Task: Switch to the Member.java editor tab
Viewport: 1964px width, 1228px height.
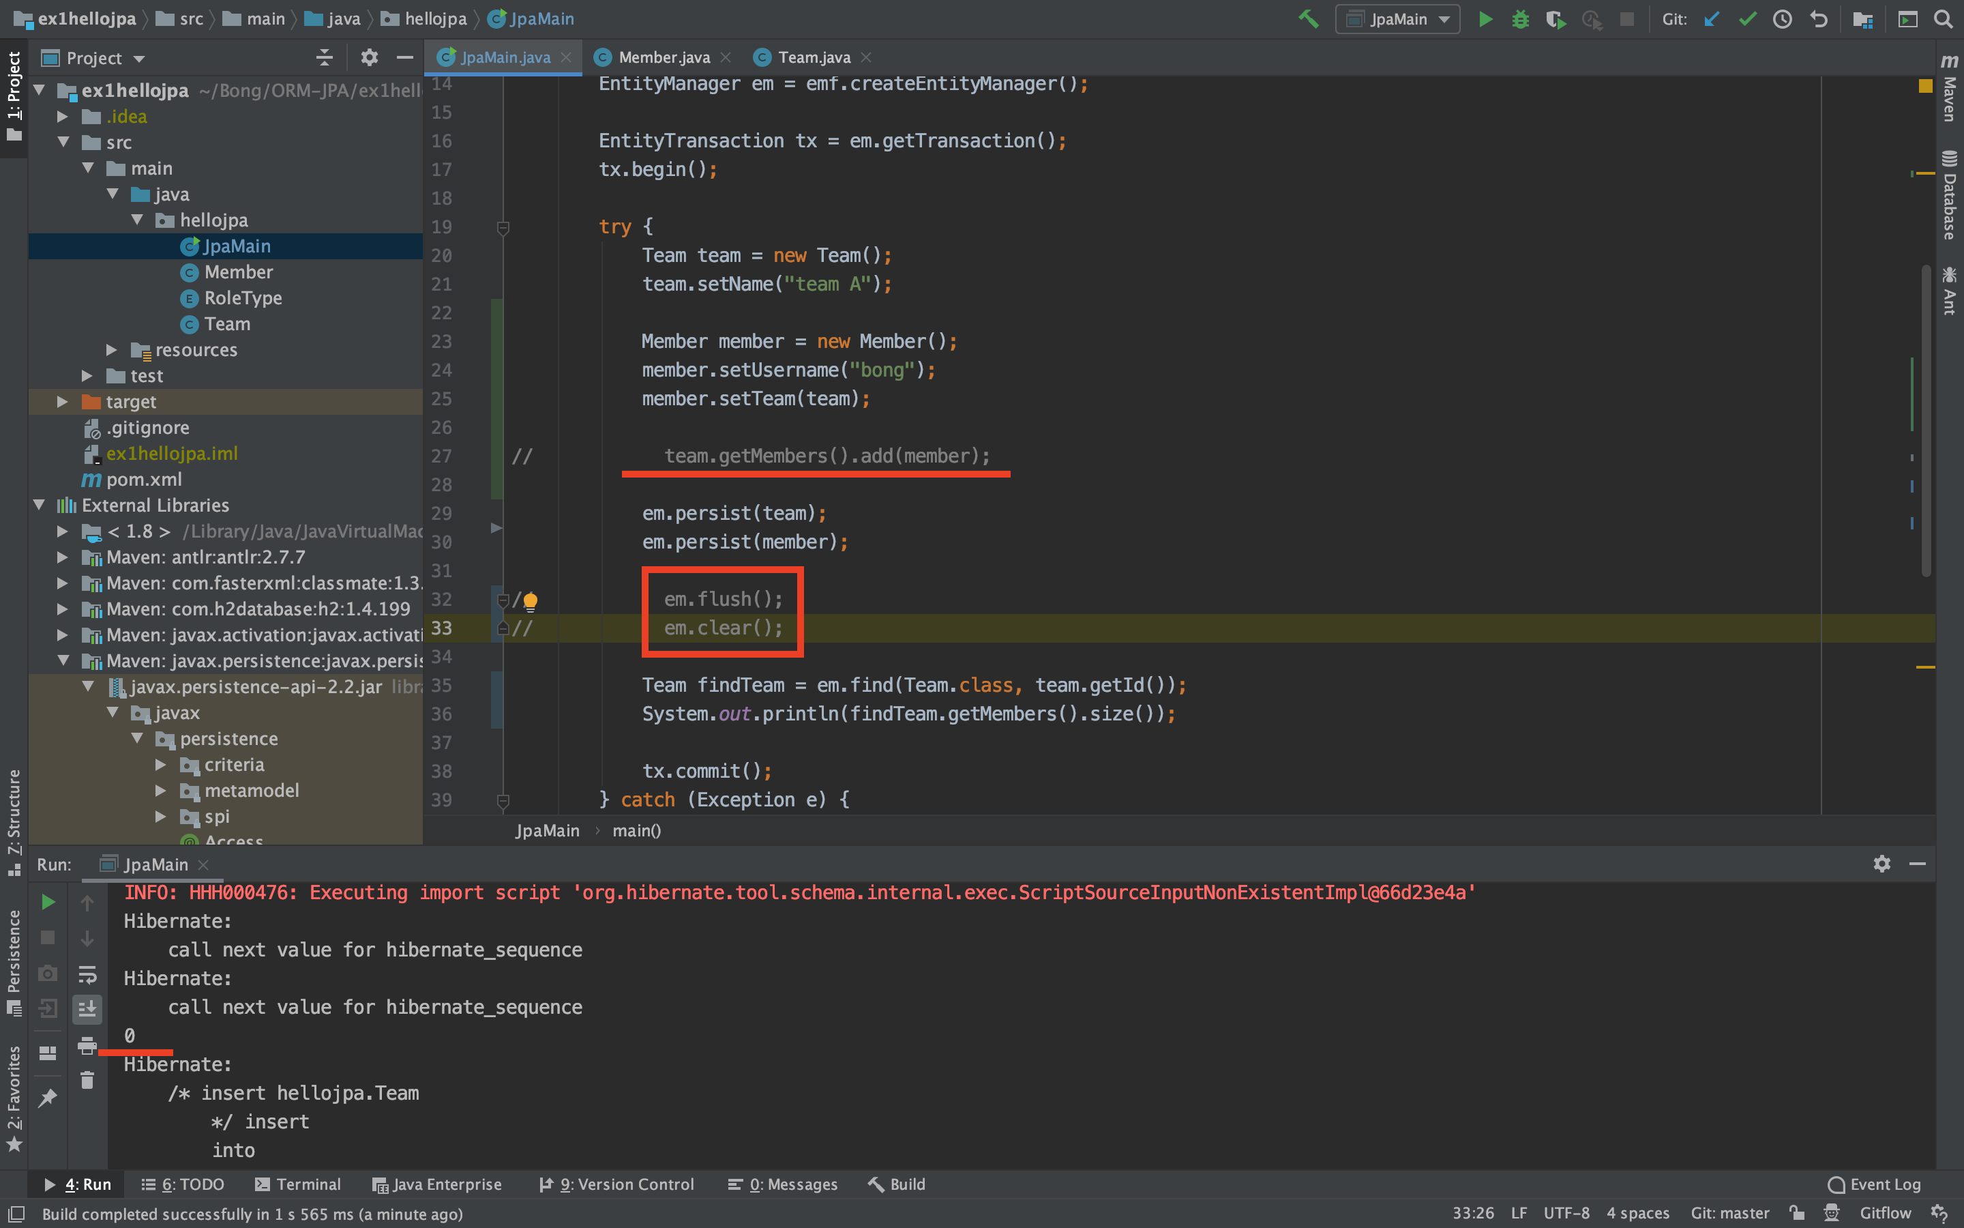Action: [x=663, y=58]
